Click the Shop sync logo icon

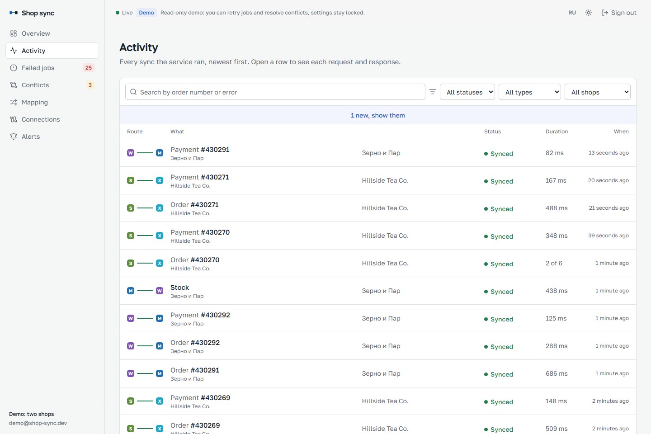click(14, 13)
